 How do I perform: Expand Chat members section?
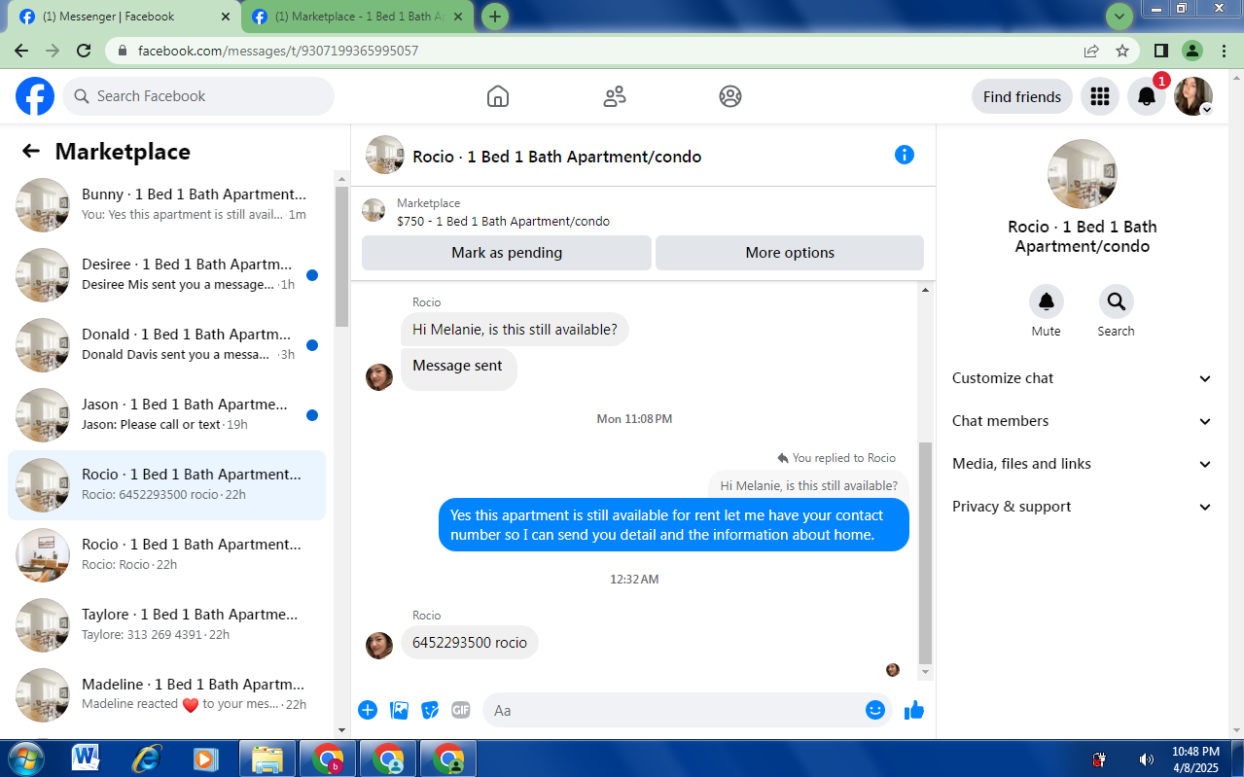[x=1082, y=421]
